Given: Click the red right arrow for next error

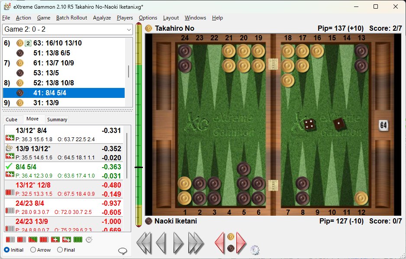Looking at the screenshot, I should [x=241, y=243].
